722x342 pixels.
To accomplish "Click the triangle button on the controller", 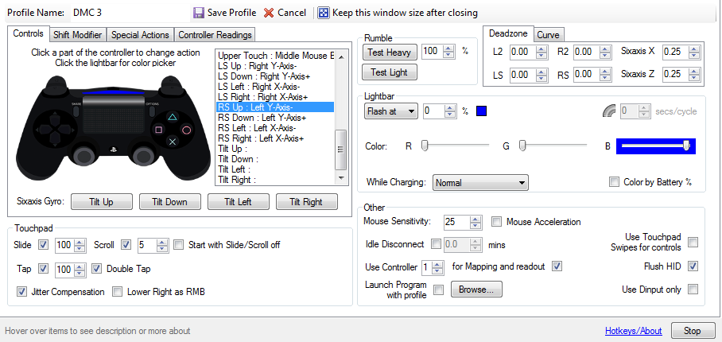I will [173, 117].
